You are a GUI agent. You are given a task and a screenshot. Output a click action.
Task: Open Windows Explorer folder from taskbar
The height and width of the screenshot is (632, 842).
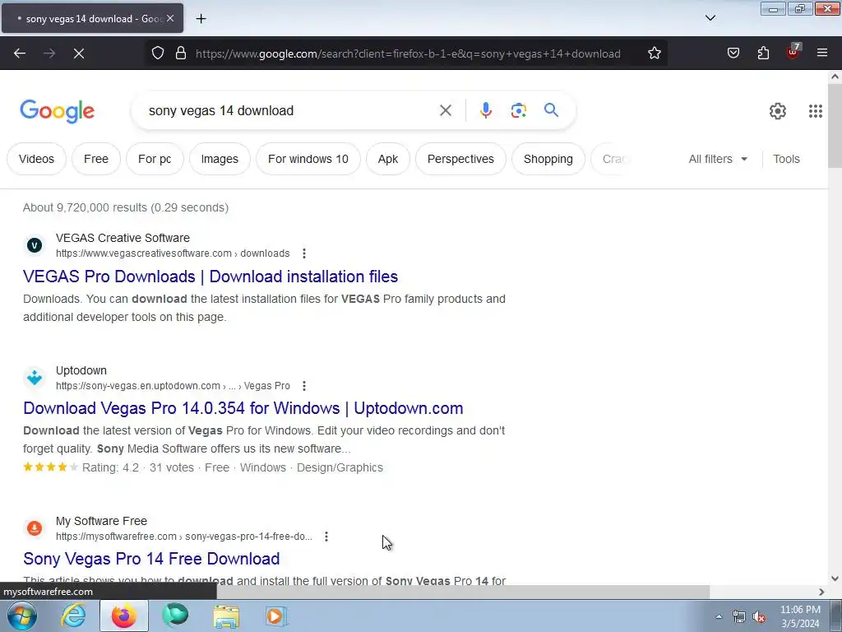click(x=226, y=616)
